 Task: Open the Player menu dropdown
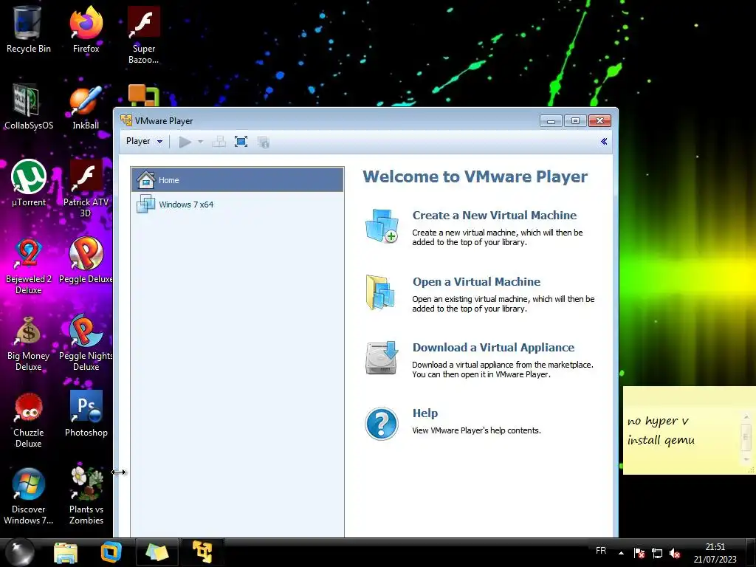click(144, 141)
